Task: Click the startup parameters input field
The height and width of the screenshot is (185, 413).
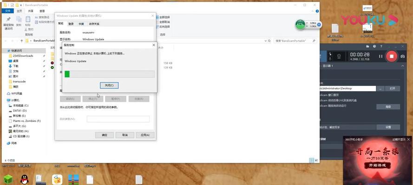Action: point(118,119)
